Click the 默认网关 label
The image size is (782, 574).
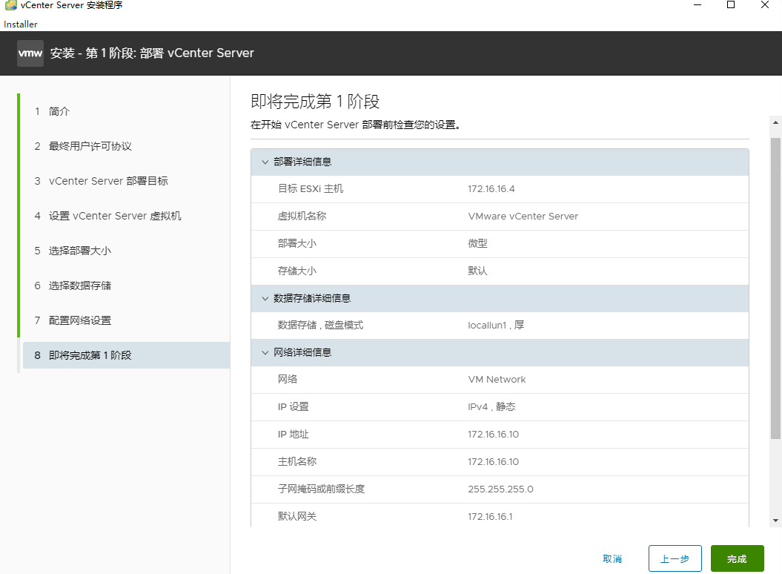click(x=296, y=517)
